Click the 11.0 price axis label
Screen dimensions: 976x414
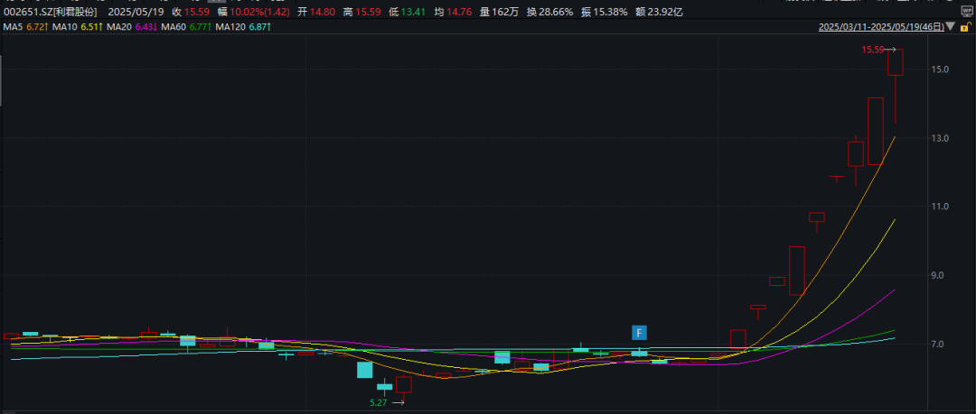click(941, 207)
